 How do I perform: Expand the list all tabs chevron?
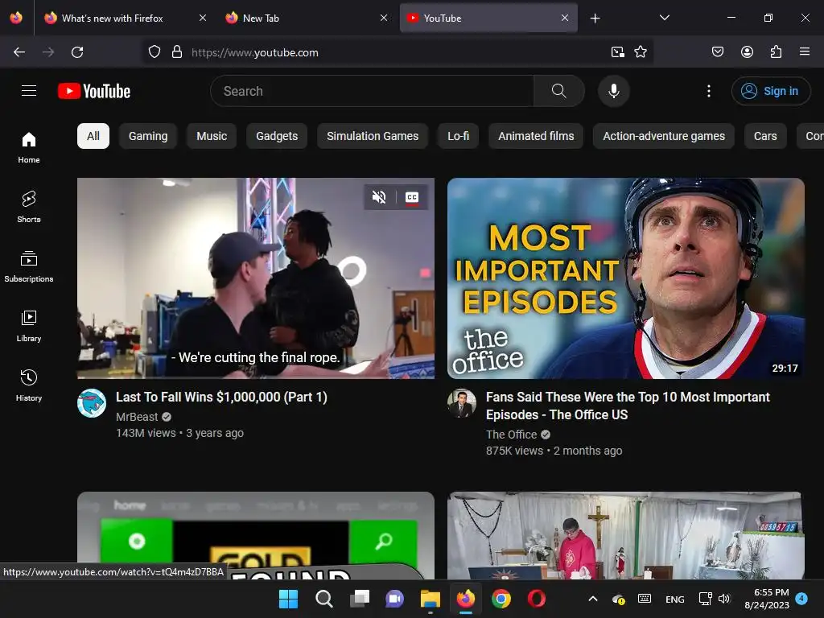664,18
